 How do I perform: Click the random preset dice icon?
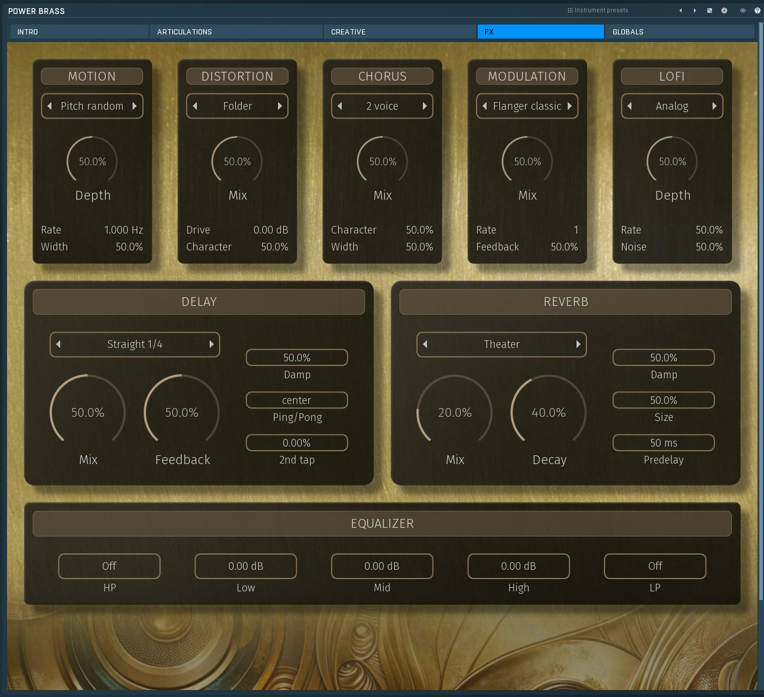click(x=710, y=10)
